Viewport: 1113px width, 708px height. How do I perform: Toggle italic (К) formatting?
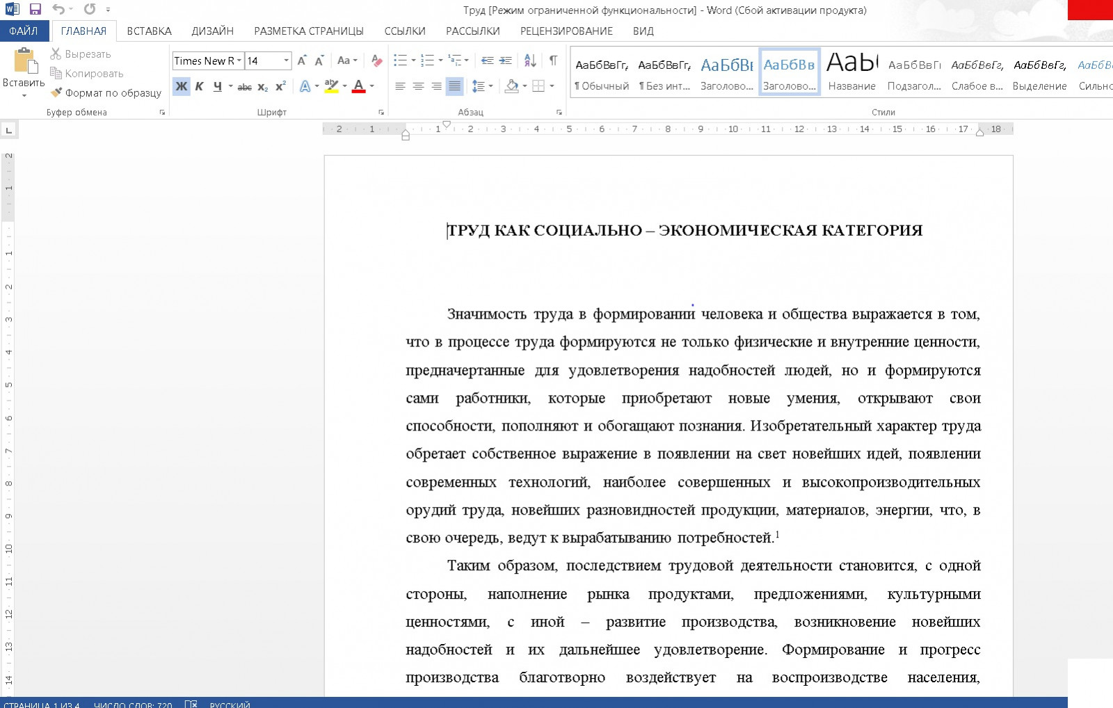point(199,87)
